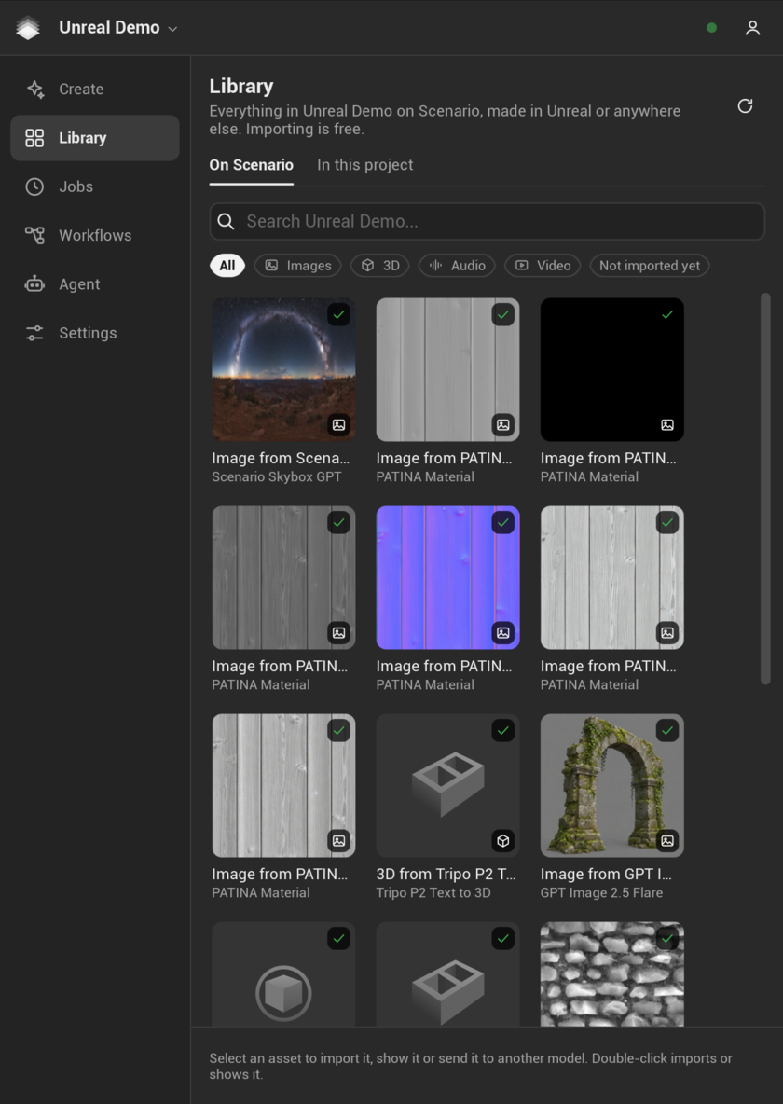Viewport: 783px width, 1104px height.
Task: Click the Library page heading
Action: [241, 86]
